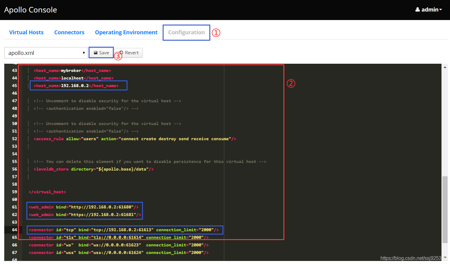Click connector id ws line
The height and width of the screenshot is (264, 450).
[x=119, y=245]
